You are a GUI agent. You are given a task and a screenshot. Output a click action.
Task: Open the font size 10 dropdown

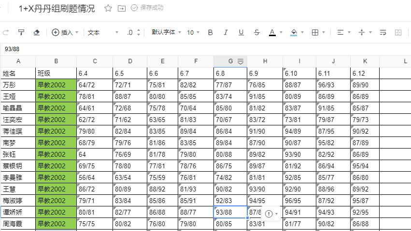[193, 32]
